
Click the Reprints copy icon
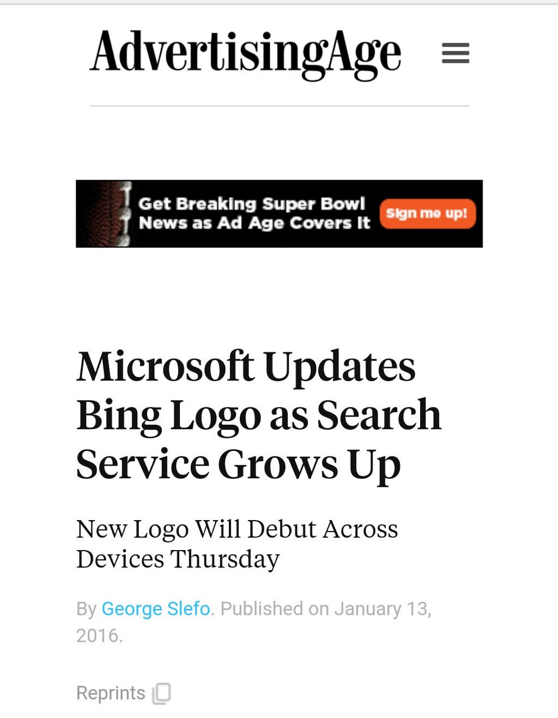tap(162, 693)
